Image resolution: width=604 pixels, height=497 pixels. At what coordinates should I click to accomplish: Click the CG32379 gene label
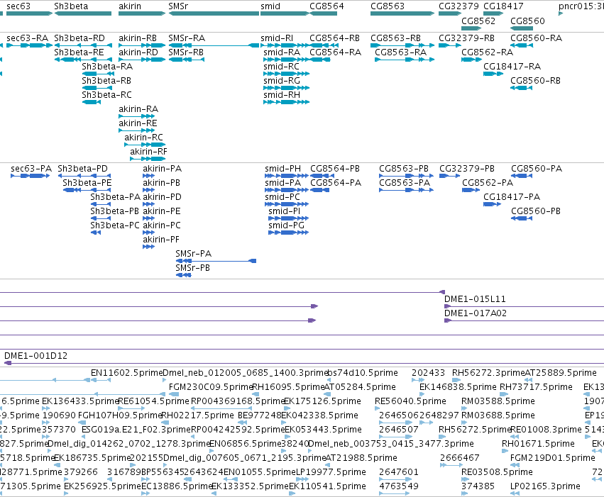[x=459, y=6]
